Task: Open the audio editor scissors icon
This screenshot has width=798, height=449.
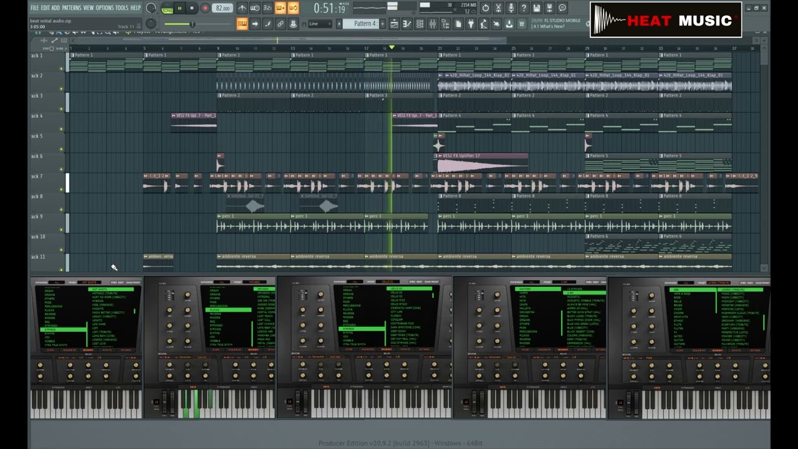Action: [498, 8]
